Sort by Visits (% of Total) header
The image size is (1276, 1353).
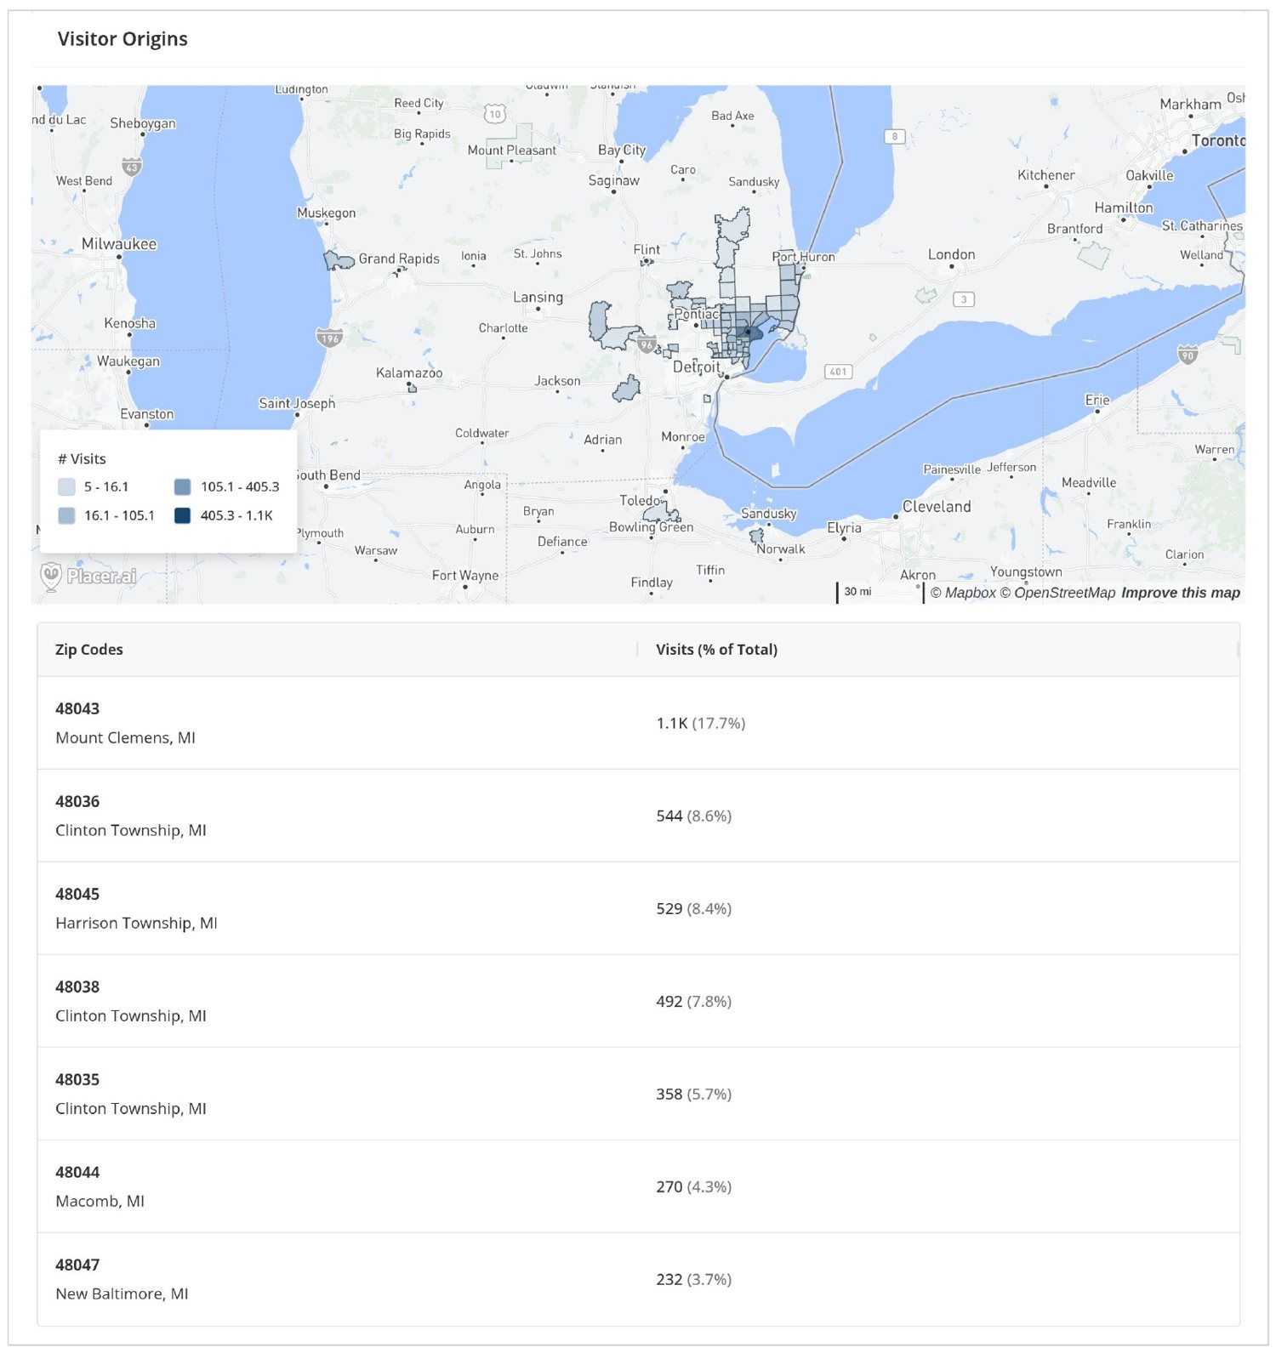coord(716,650)
